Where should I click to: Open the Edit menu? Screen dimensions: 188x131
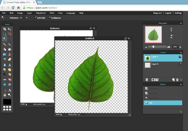coord(12,13)
